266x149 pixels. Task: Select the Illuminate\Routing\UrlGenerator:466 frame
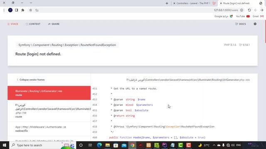pyautogui.click(x=49, y=93)
